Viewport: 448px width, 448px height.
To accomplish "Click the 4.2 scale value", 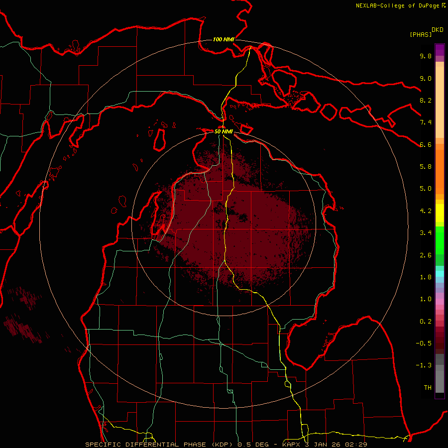I will (426, 211).
